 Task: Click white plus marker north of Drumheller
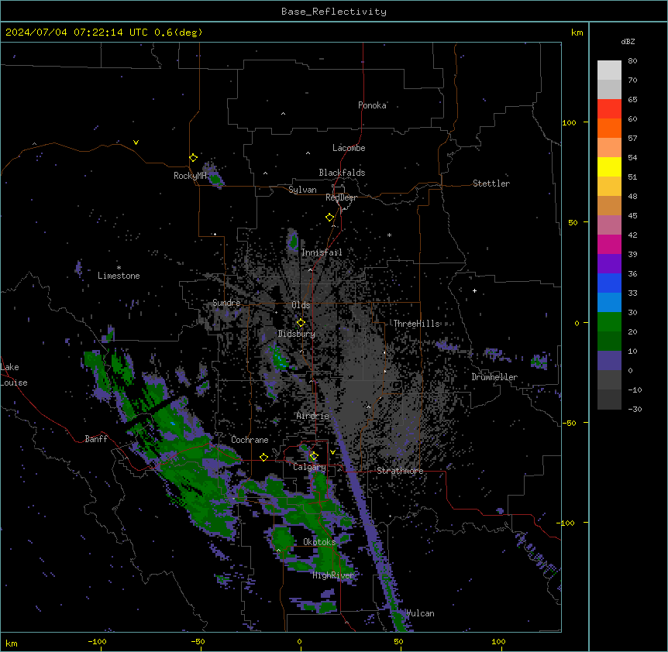[474, 290]
